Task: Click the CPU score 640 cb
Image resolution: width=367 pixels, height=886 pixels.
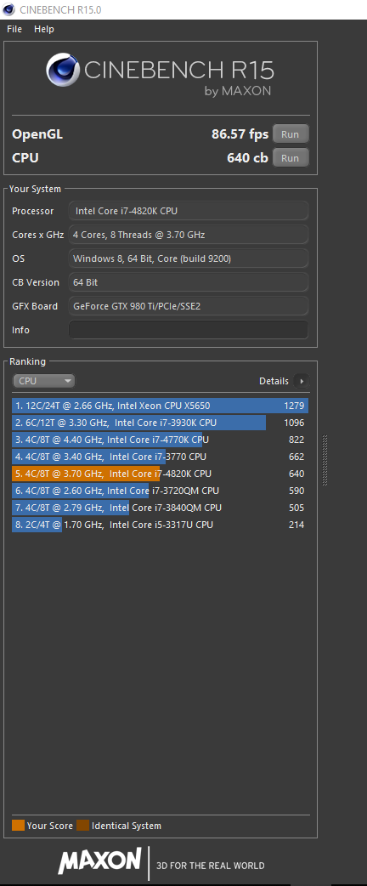Action: pyautogui.click(x=247, y=158)
